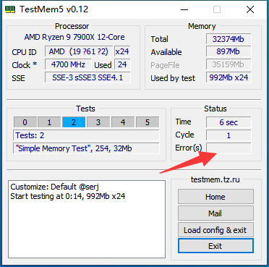Click the x24 thread count field
This screenshot has height=267, width=269.
122,51
